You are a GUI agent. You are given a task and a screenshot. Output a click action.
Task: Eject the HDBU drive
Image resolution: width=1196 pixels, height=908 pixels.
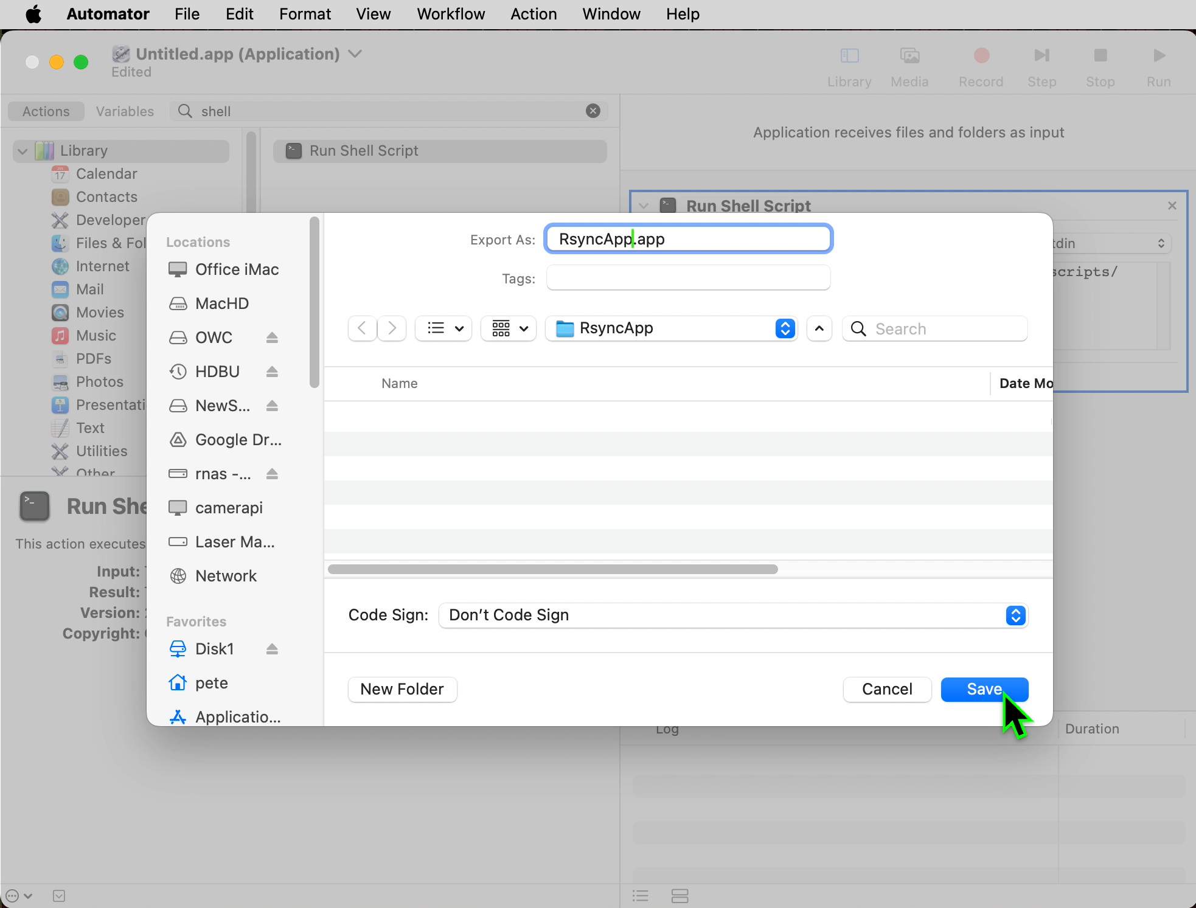click(272, 372)
